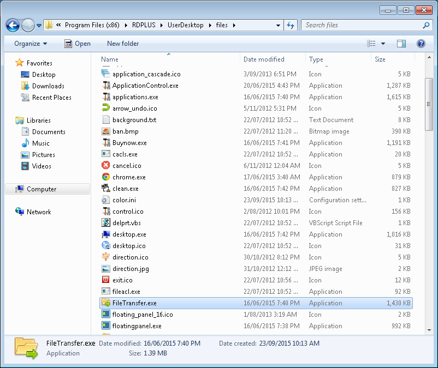
Task: Click the exit.ico file icon
Action: pyautogui.click(x=106, y=280)
